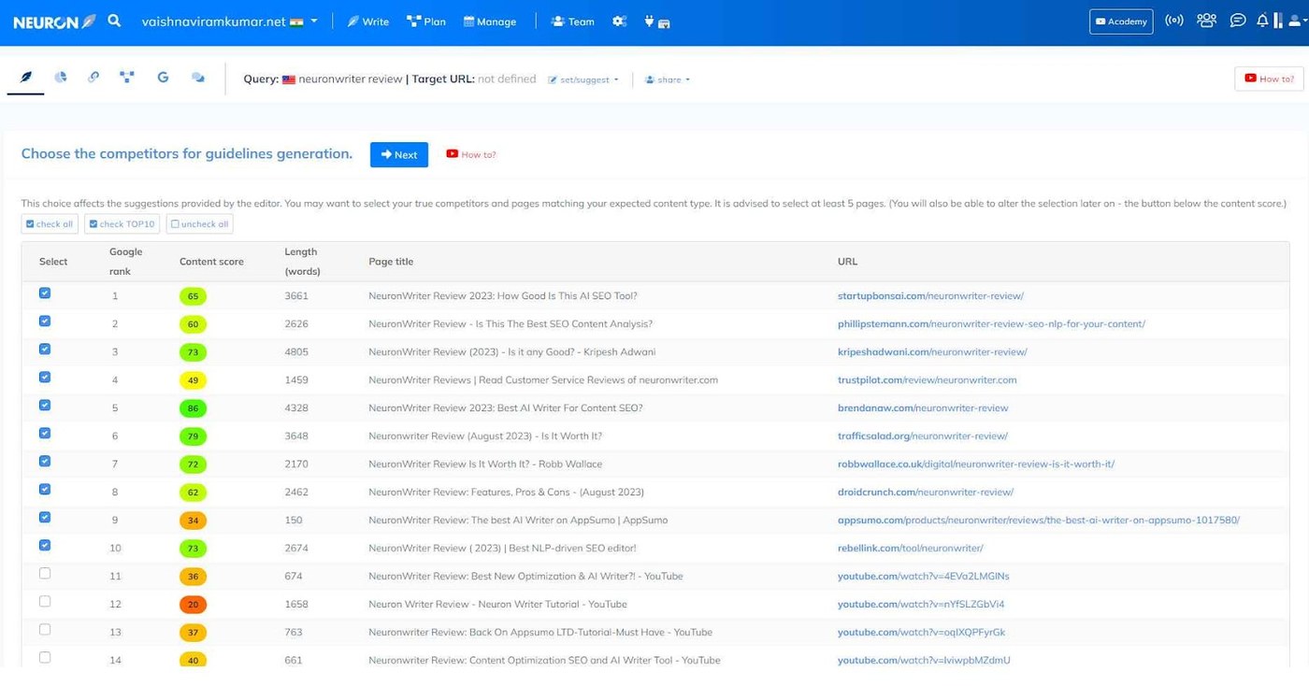Screen dimensions: 1309x686
Task: Uncheck rank 6 trafficsalad.org row
Action: tap(45, 434)
